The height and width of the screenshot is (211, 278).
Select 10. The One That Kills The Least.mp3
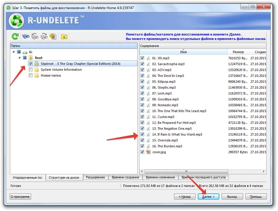[179, 111]
